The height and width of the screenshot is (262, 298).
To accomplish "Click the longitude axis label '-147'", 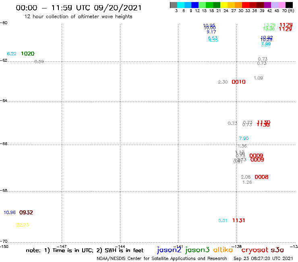I will [62, 247].
